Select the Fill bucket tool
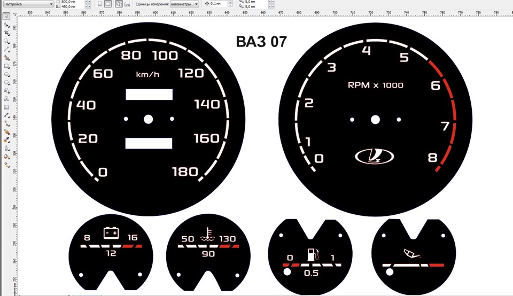Screen dimensions: 513x296 pyautogui.click(x=6, y=157)
